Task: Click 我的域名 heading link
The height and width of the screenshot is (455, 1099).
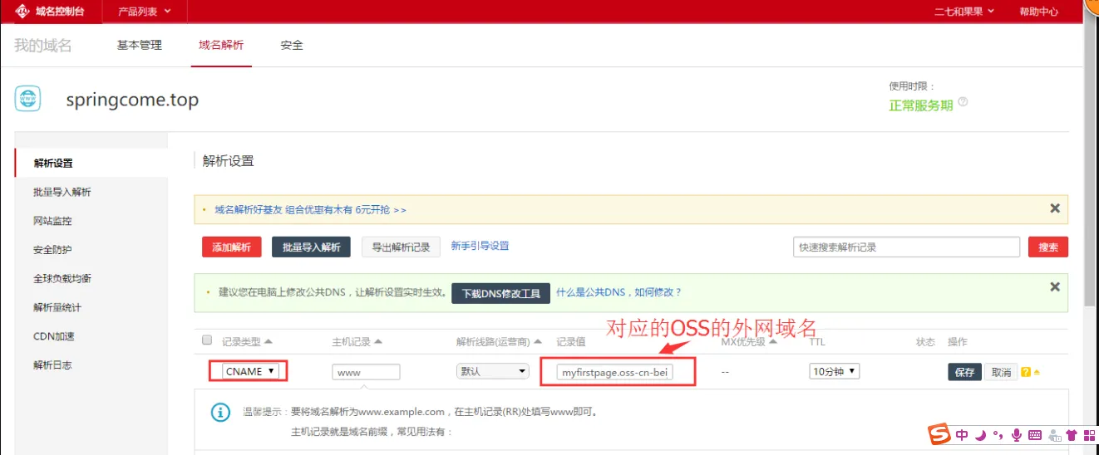Action: [x=43, y=45]
